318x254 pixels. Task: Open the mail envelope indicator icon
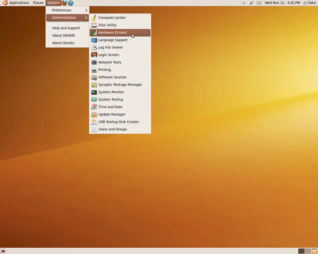pos(259,3)
